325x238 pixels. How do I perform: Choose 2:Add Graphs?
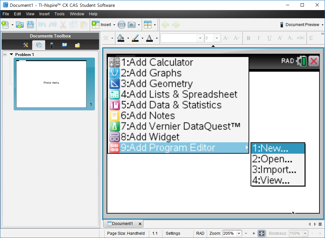pyautogui.click(x=178, y=73)
